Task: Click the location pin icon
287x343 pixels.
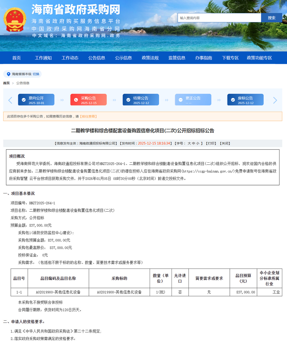Action: tap(9, 74)
